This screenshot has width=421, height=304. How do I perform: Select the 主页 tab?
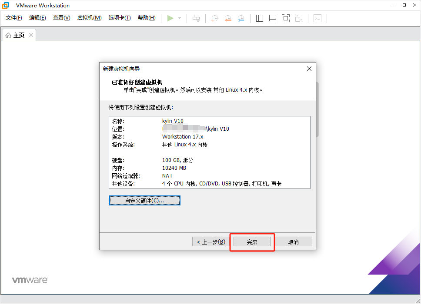[x=19, y=35]
